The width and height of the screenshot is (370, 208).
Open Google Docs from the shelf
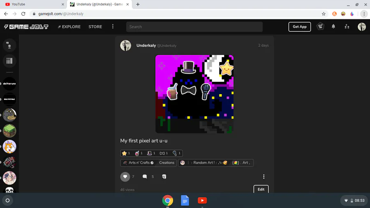tap(185, 201)
